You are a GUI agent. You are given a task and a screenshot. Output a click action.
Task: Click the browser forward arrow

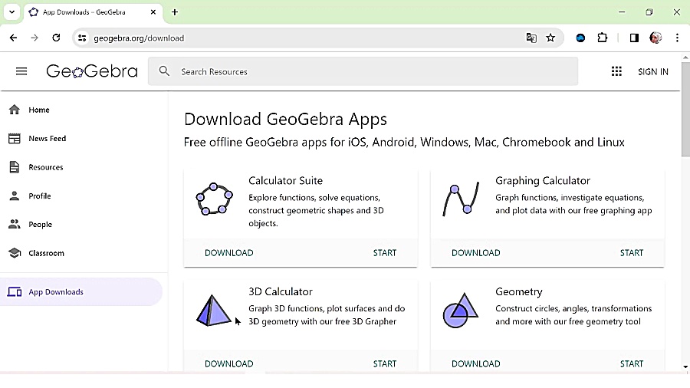pos(34,38)
